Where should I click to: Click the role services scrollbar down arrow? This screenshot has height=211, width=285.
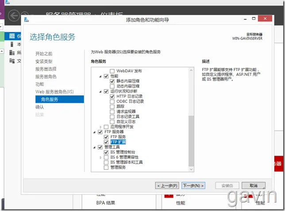191,169
